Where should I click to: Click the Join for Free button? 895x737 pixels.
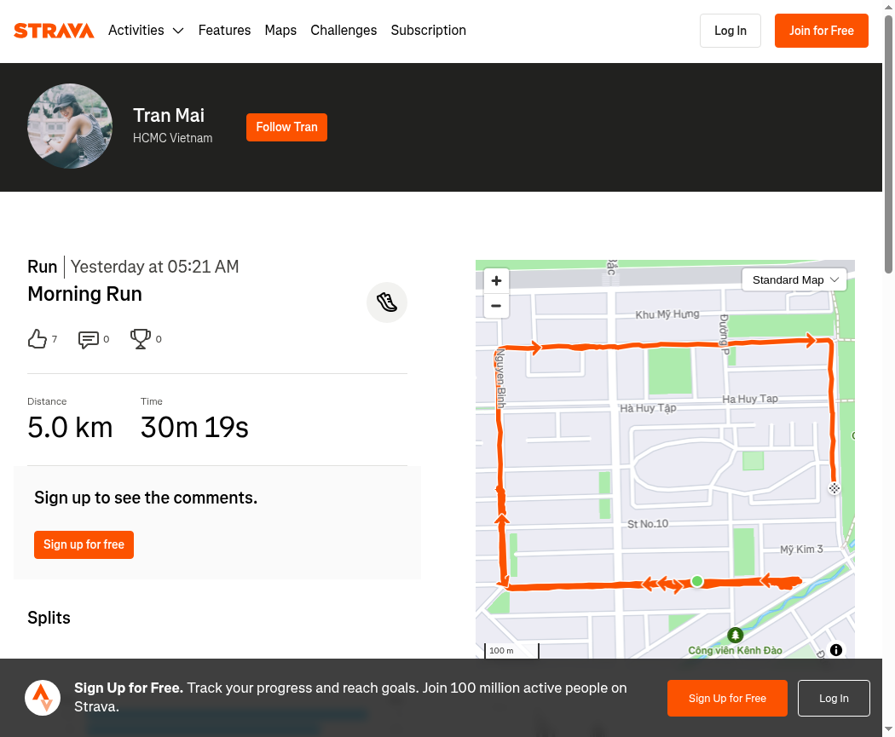tap(822, 31)
